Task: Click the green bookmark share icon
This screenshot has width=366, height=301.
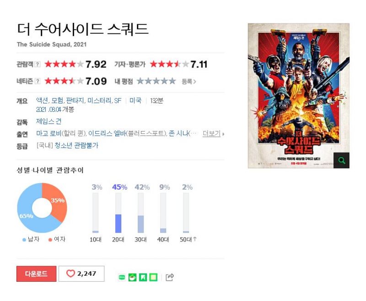Action: [x=143, y=277]
